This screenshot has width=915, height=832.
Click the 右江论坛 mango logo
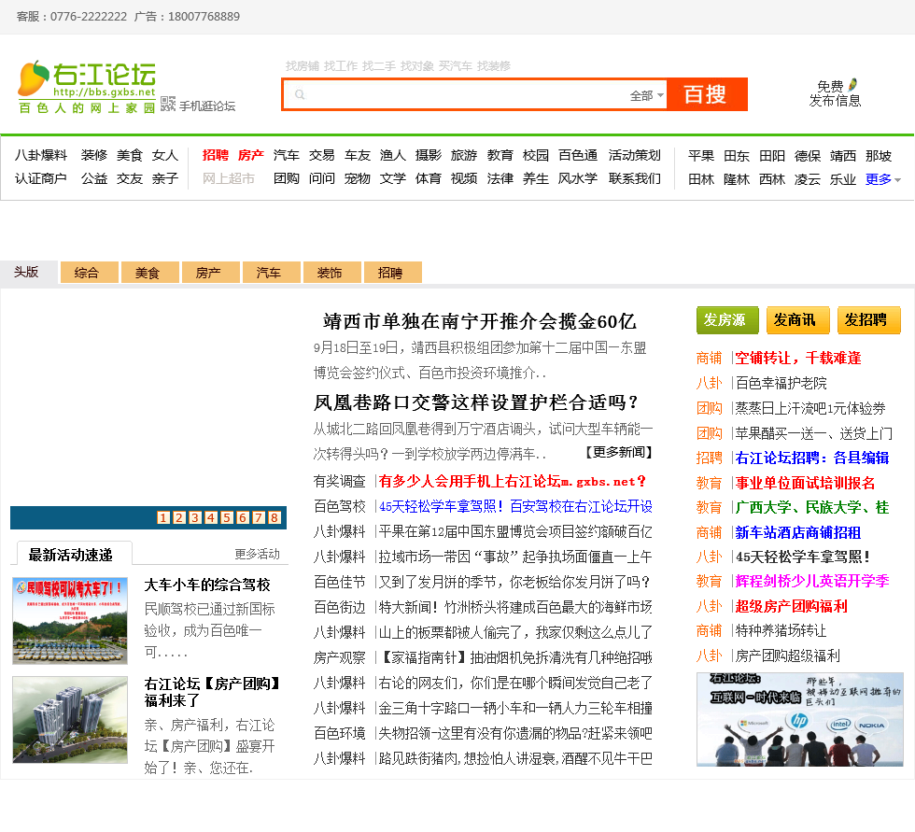86,86
